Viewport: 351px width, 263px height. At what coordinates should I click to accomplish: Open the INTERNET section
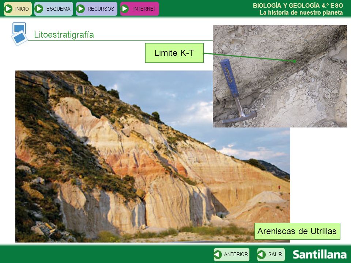pyautogui.click(x=139, y=9)
